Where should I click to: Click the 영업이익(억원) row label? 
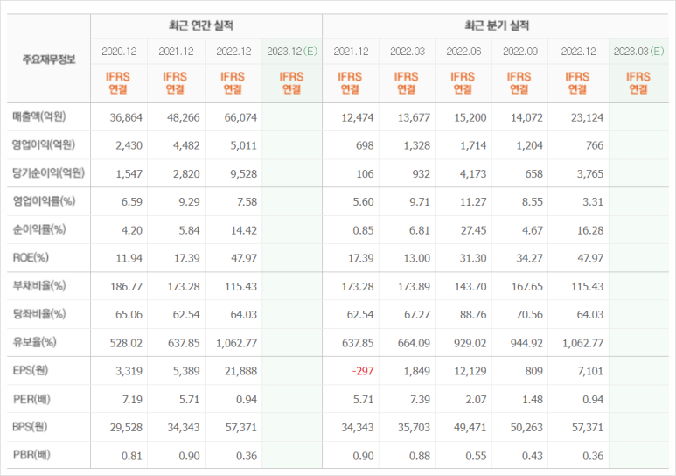44,144
